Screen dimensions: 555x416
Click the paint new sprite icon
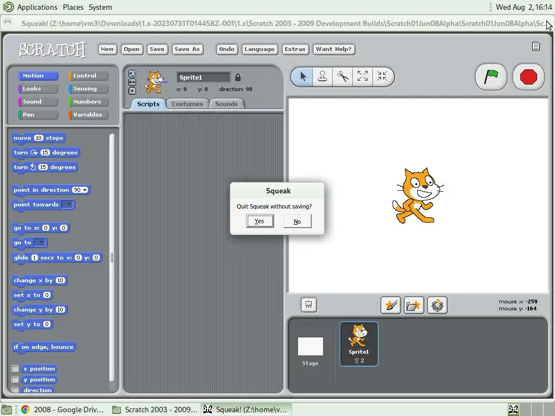tap(390, 305)
